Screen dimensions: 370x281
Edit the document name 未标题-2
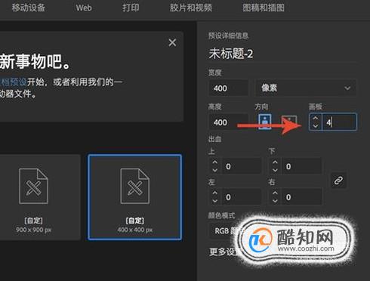pyautogui.click(x=231, y=54)
